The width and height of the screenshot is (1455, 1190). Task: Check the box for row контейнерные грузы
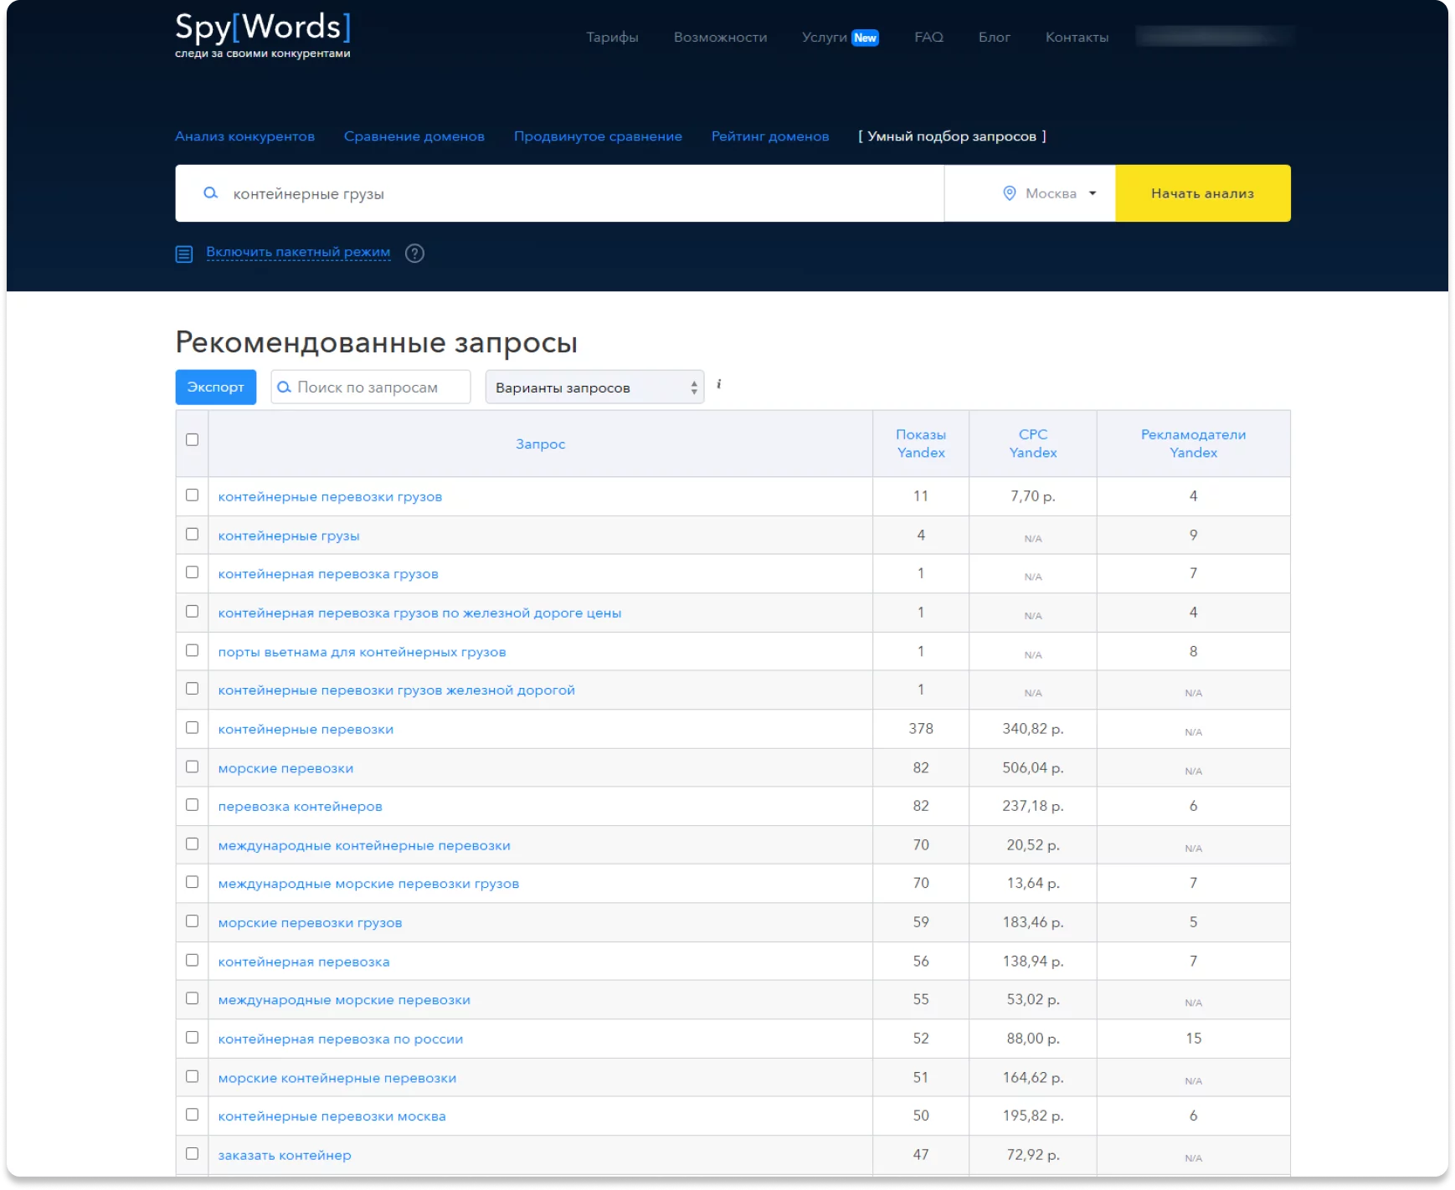(x=192, y=534)
